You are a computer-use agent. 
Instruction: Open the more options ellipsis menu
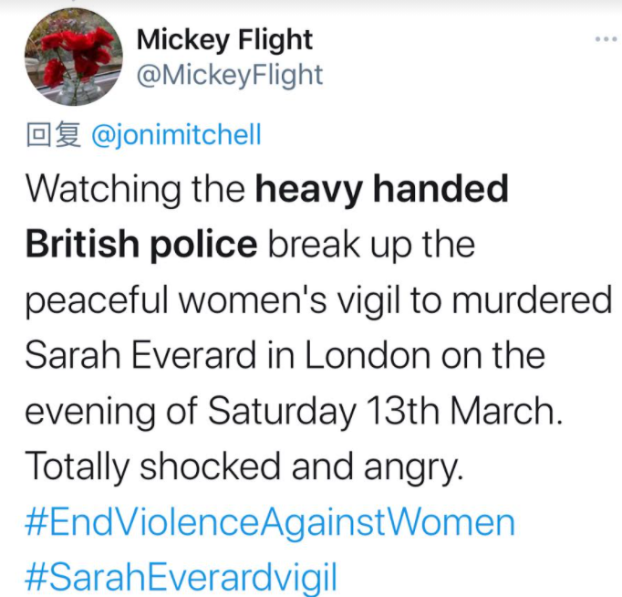606,39
